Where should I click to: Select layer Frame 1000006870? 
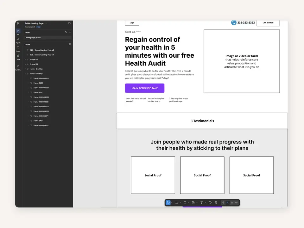(41, 78)
